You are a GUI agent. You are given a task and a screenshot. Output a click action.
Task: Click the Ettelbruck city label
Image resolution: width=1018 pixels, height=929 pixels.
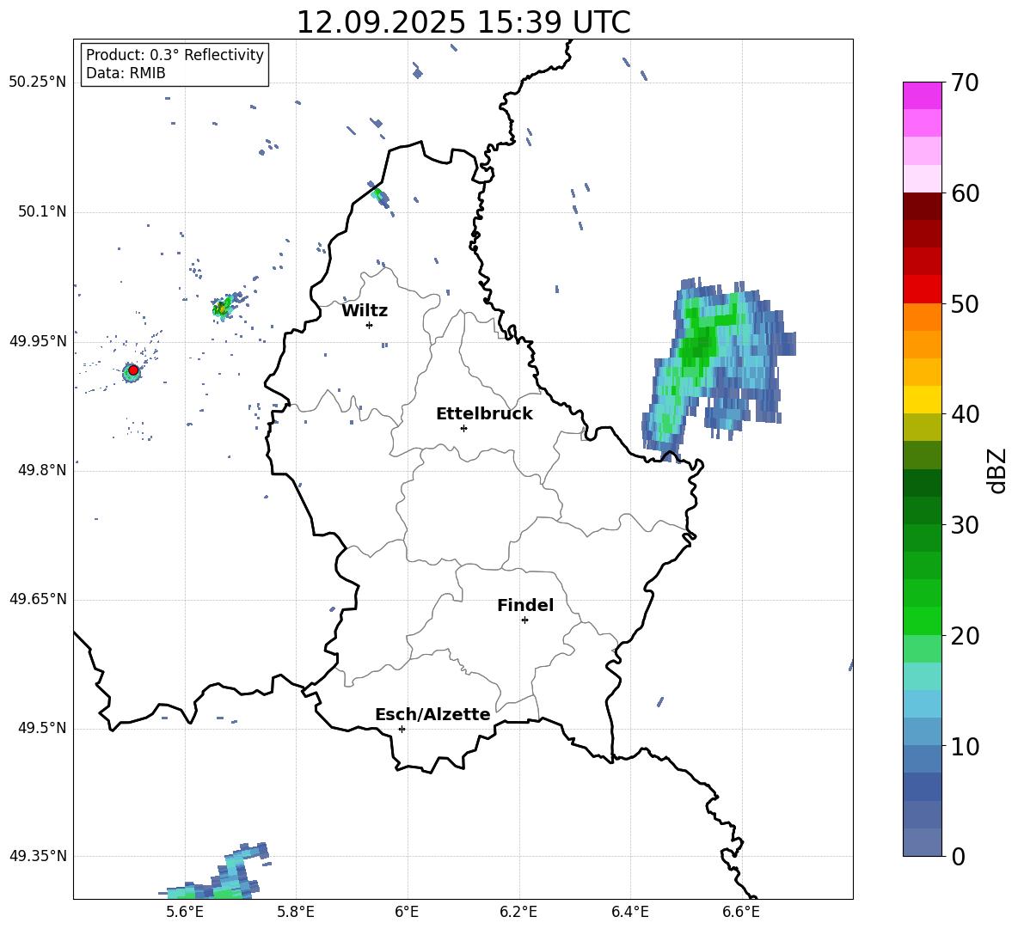484,413
